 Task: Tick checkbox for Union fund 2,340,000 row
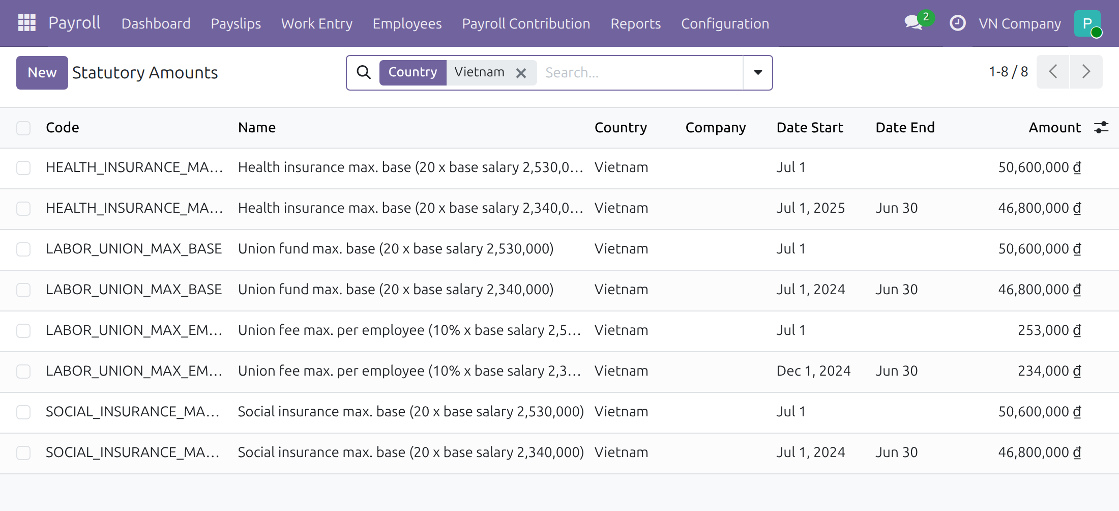[x=23, y=290]
